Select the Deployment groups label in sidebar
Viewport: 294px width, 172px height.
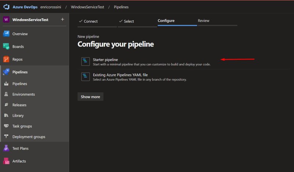(29, 137)
